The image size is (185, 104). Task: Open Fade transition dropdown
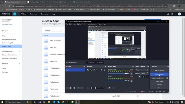(142, 70)
